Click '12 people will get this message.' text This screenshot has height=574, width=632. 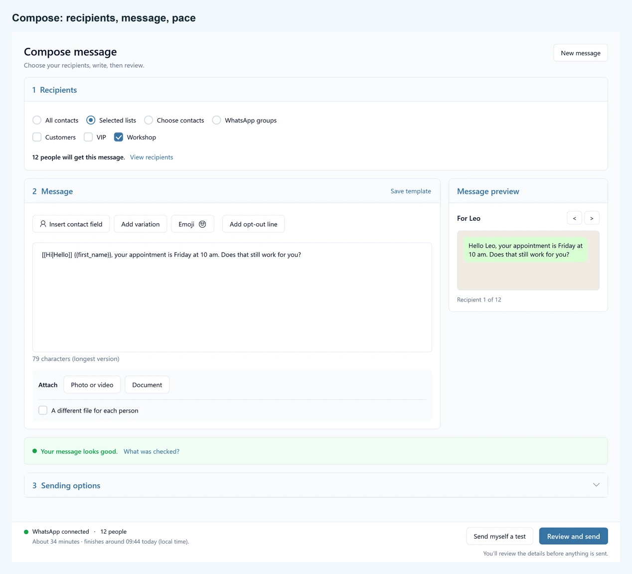79,157
